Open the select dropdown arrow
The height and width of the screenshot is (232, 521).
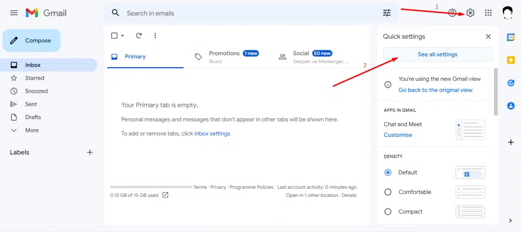[x=122, y=36]
